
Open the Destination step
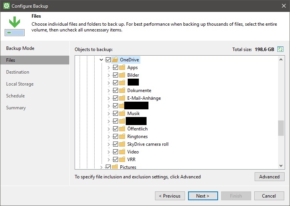(18, 72)
